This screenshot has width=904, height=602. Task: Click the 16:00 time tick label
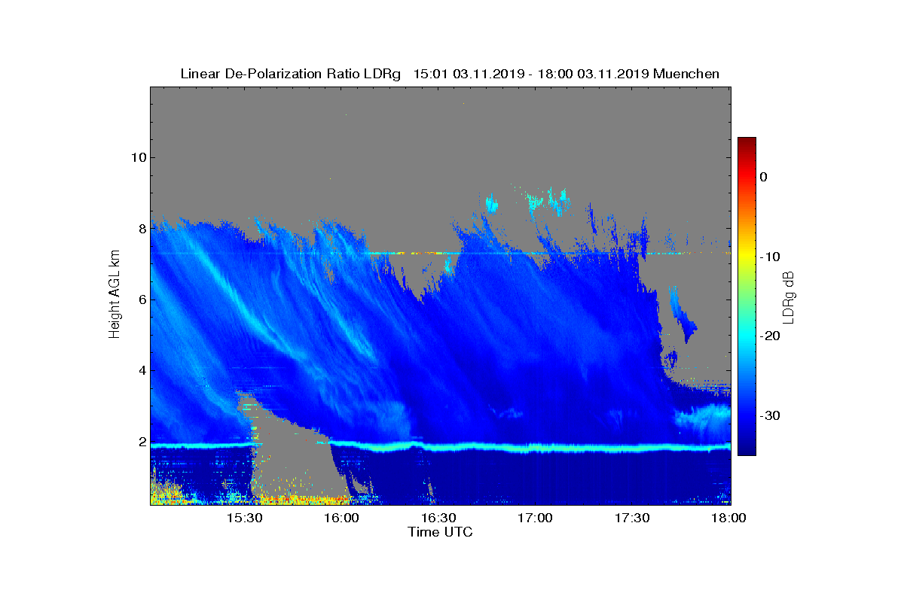[x=341, y=518]
